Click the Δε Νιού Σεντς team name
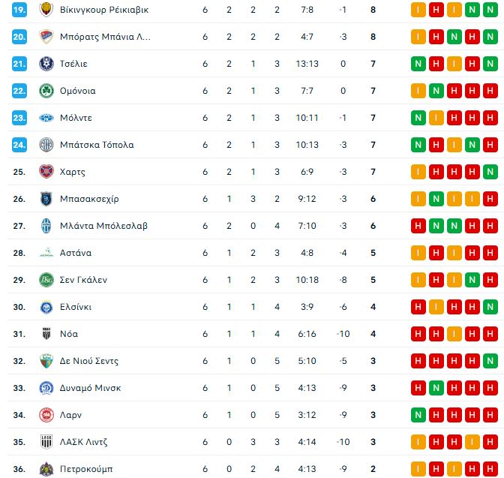Image resolution: width=504 pixels, height=478 pixels. pyautogui.click(x=89, y=361)
